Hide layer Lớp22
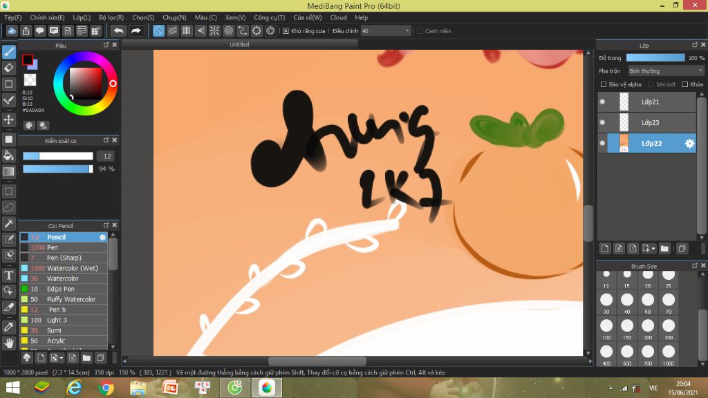Screen dimensions: 708x398 click(602, 144)
